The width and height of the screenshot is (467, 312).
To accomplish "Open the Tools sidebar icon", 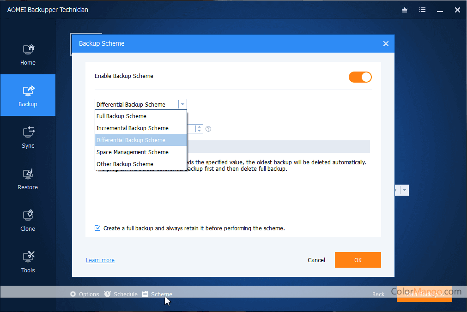I will [x=28, y=257].
